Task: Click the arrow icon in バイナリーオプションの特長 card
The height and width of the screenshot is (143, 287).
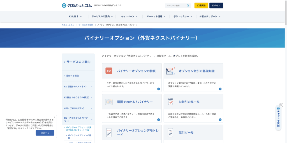Action: pos(159,89)
